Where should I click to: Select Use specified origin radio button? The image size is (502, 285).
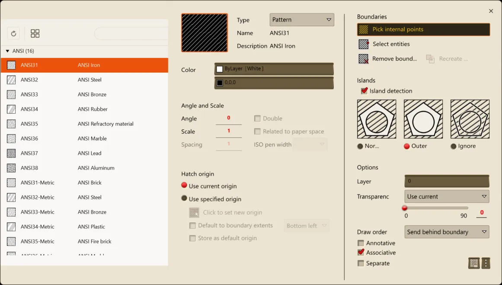coord(184,199)
